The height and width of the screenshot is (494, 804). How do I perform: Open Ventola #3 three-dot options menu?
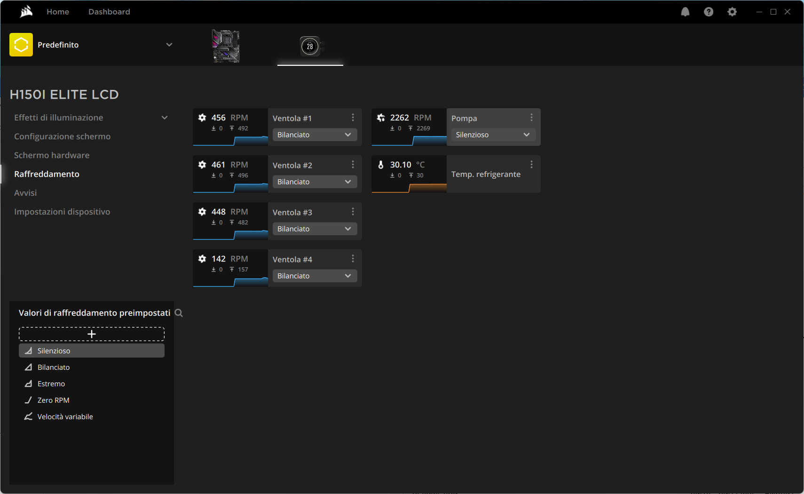coord(353,212)
